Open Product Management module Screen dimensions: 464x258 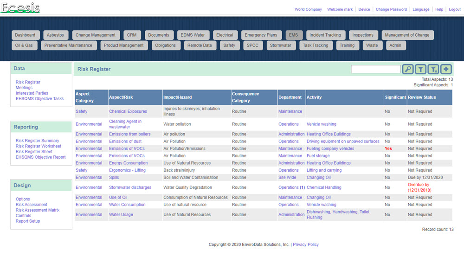click(x=124, y=45)
